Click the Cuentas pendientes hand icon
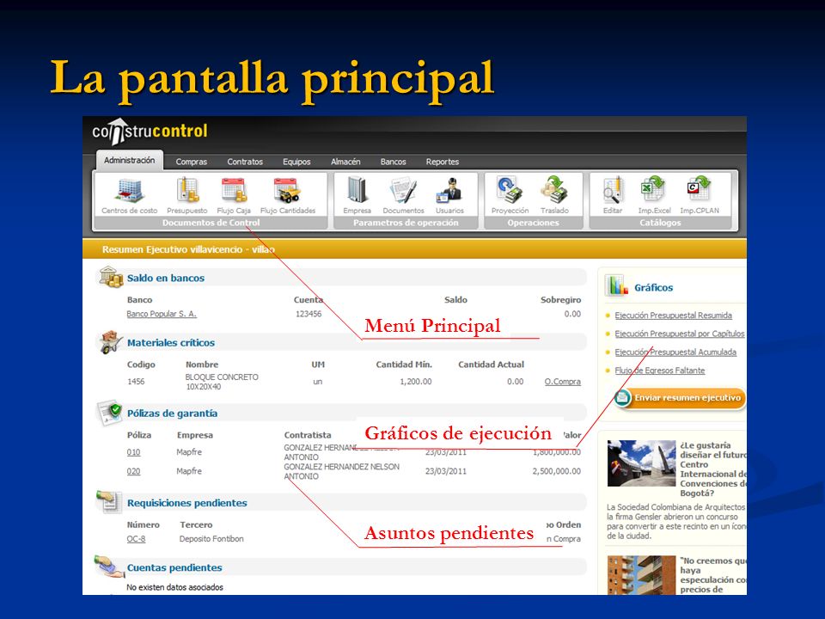 (109, 567)
